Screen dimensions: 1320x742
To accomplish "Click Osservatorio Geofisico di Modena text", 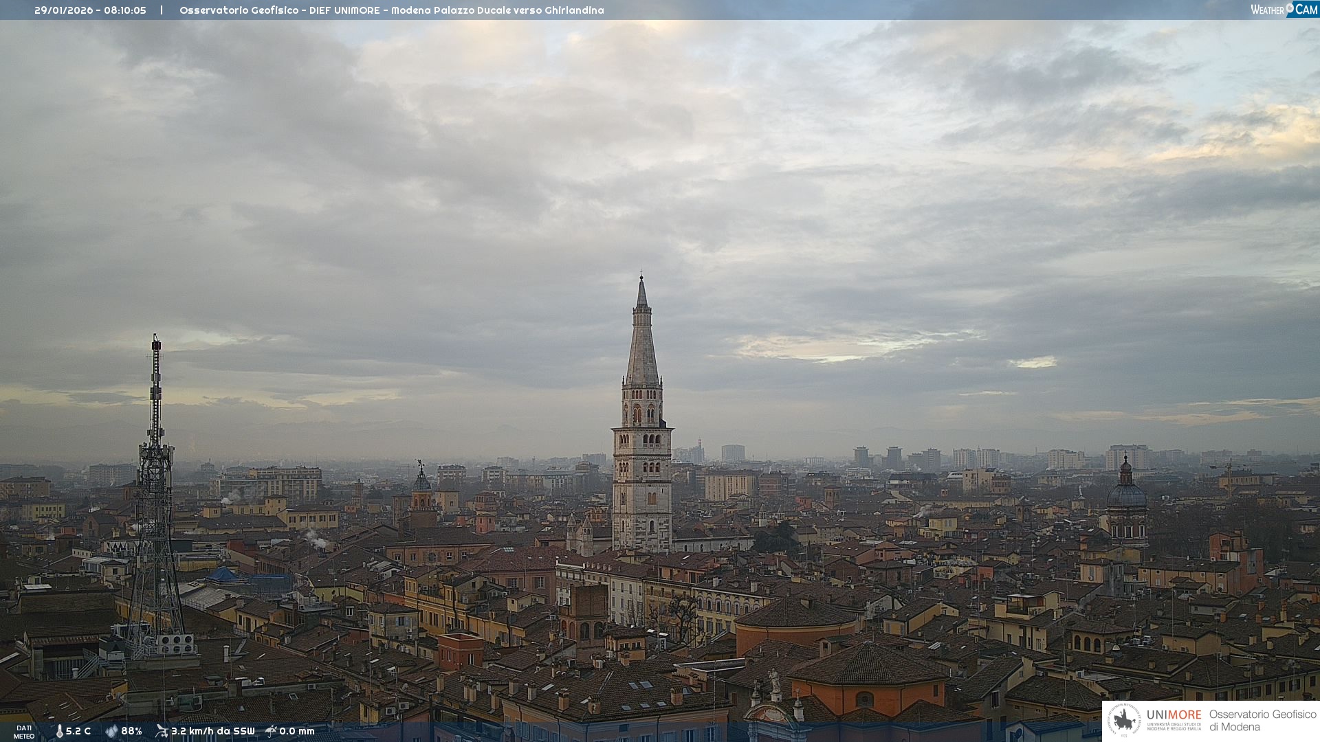I will tap(1262, 721).
